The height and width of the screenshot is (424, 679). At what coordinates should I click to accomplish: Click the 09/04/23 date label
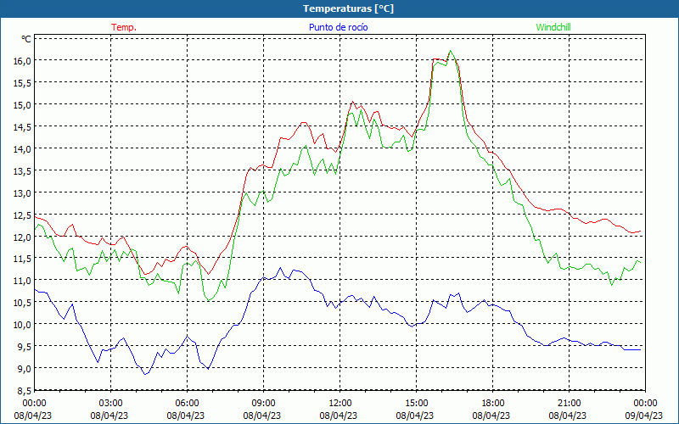click(644, 416)
